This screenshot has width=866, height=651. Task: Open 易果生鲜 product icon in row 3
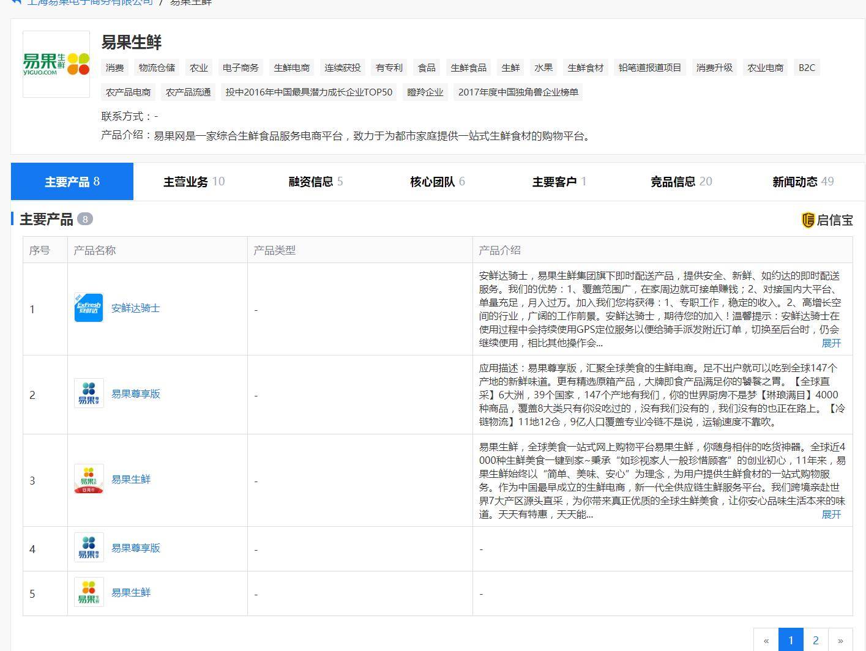coord(89,478)
